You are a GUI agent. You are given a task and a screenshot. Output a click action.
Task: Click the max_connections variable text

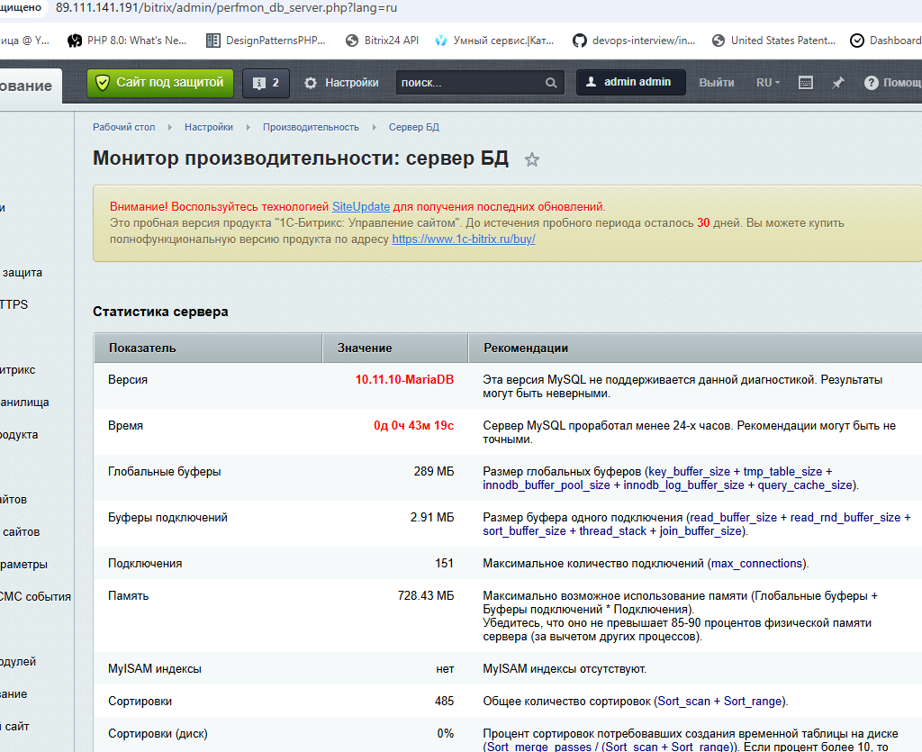[x=756, y=563]
